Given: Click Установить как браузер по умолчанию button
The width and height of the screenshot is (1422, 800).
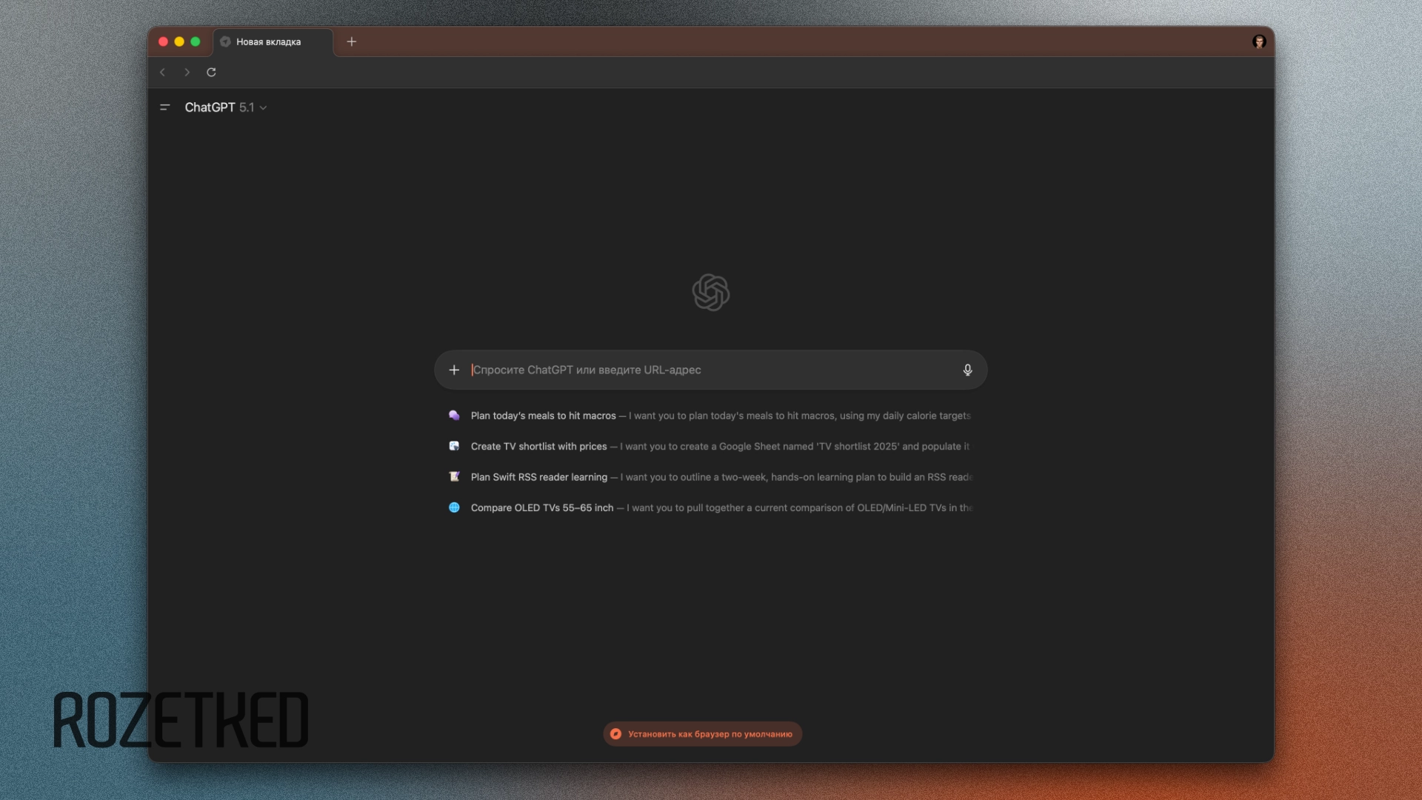Looking at the screenshot, I should click(x=710, y=734).
